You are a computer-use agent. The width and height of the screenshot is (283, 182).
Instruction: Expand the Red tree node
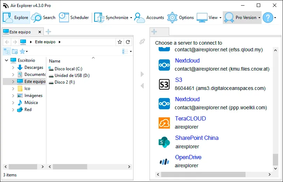click(13, 110)
